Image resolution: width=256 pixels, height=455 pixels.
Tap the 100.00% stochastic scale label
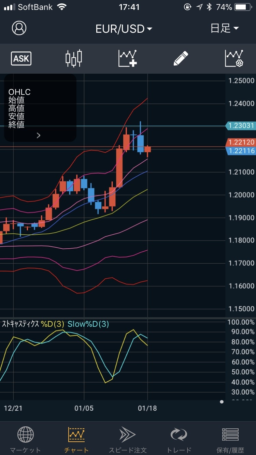click(x=241, y=322)
